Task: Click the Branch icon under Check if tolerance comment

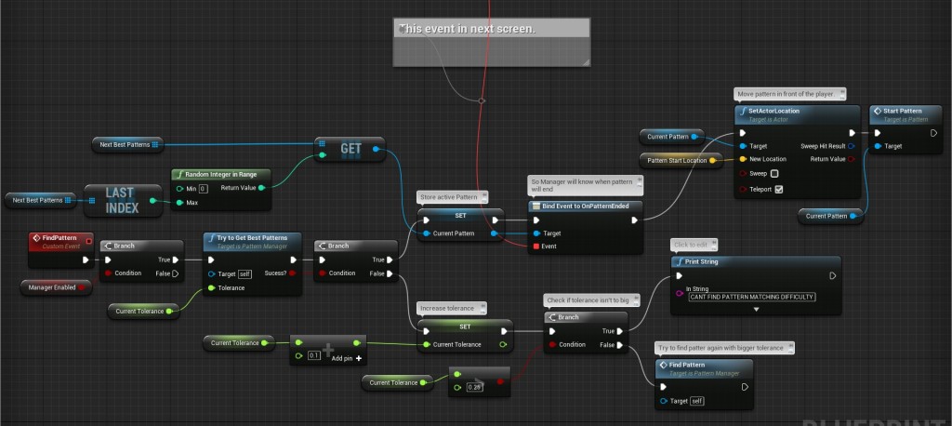Action: coord(552,317)
